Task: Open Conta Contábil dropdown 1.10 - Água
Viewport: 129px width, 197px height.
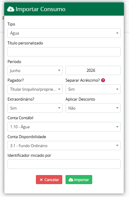Action: coord(64,127)
